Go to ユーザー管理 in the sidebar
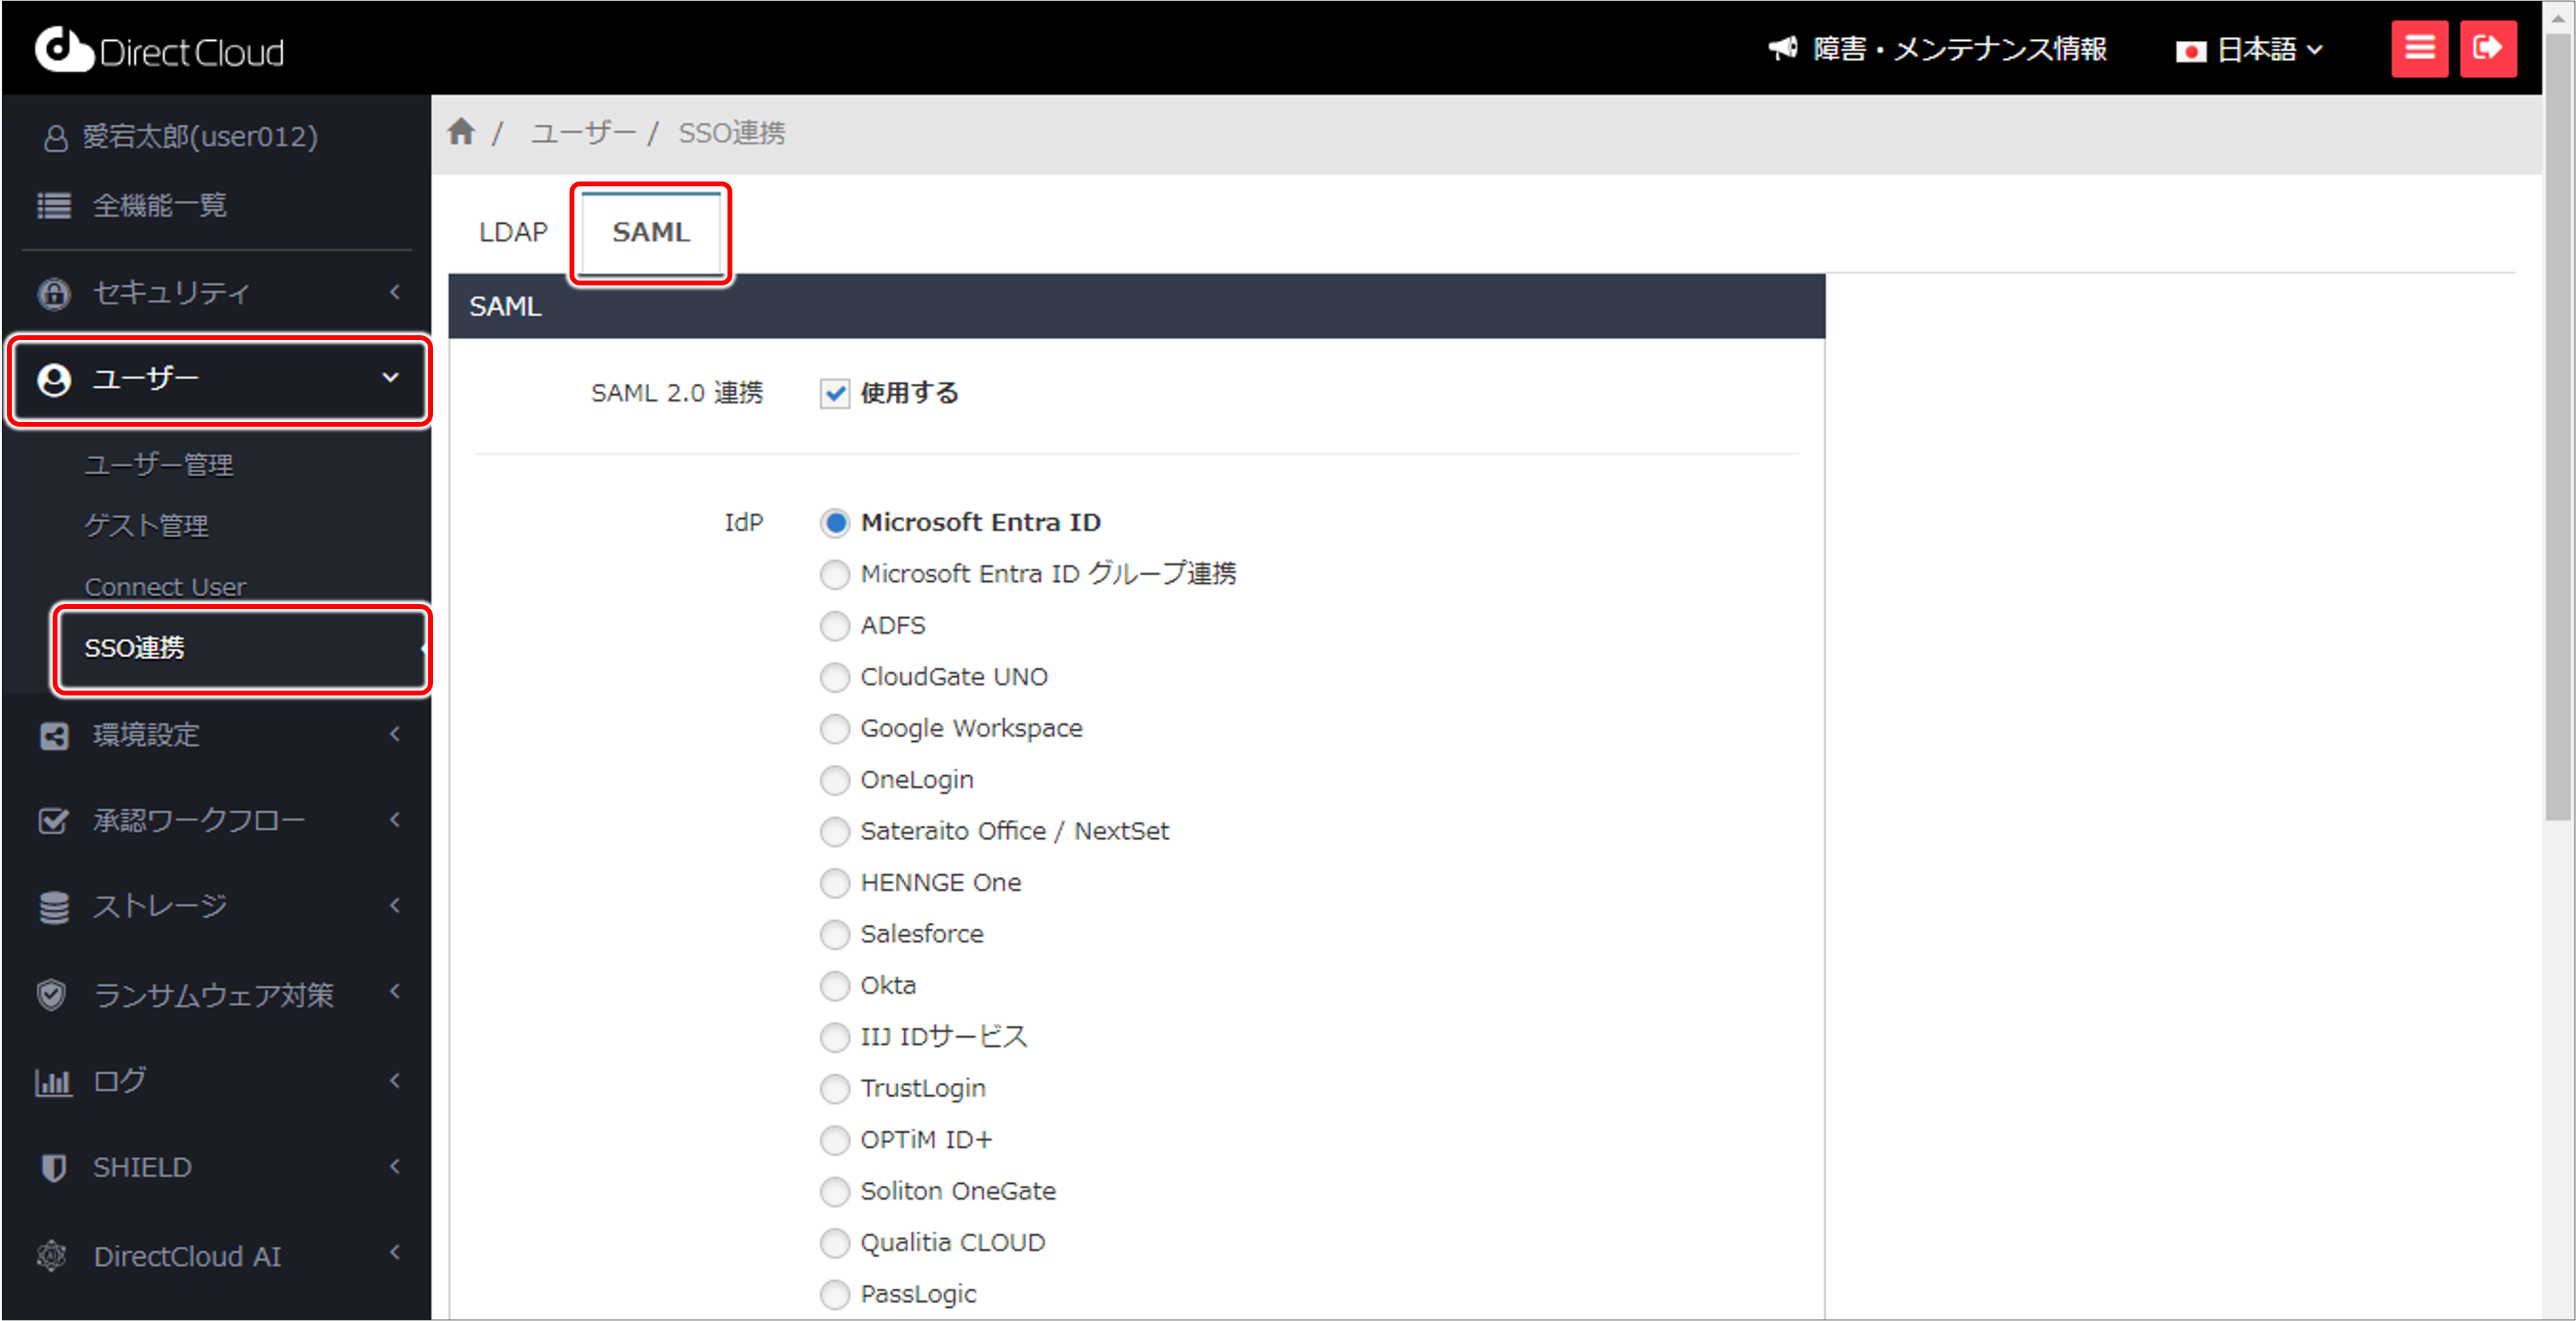The width and height of the screenshot is (2576, 1321). [x=158, y=464]
